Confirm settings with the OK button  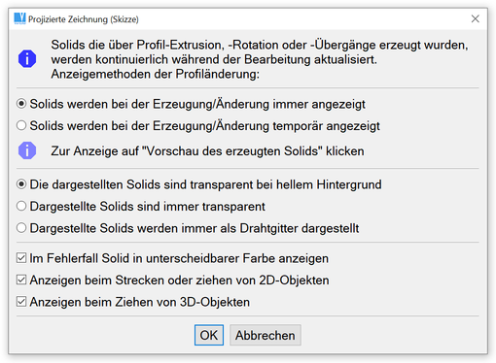[209, 335]
